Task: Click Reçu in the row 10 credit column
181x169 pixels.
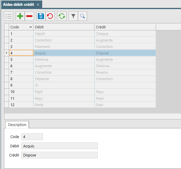Action: click(x=125, y=92)
